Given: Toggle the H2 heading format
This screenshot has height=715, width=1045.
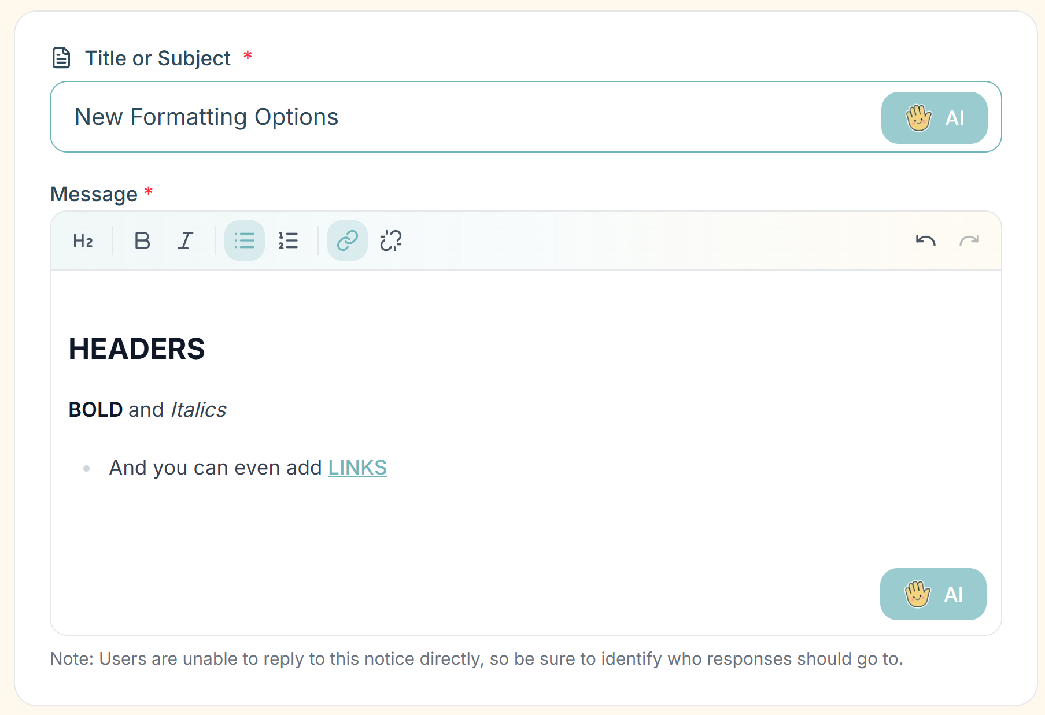Looking at the screenshot, I should coord(83,240).
